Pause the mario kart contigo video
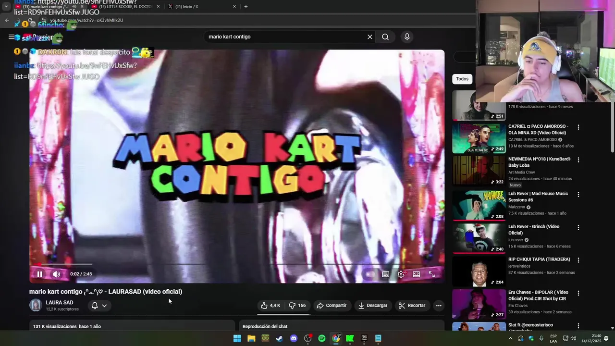 coord(40,274)
